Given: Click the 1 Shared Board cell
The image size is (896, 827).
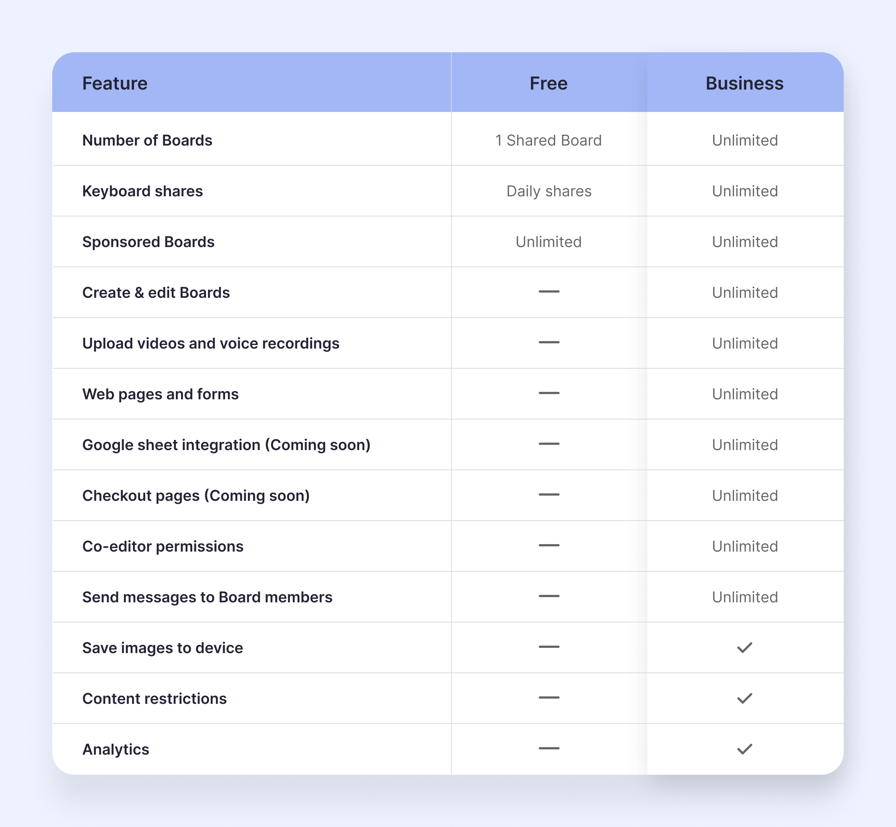Looking at the screenshot, I should [x=548, y=141].
